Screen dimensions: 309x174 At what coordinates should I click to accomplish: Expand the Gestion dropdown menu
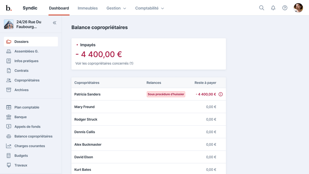[116, 8]
